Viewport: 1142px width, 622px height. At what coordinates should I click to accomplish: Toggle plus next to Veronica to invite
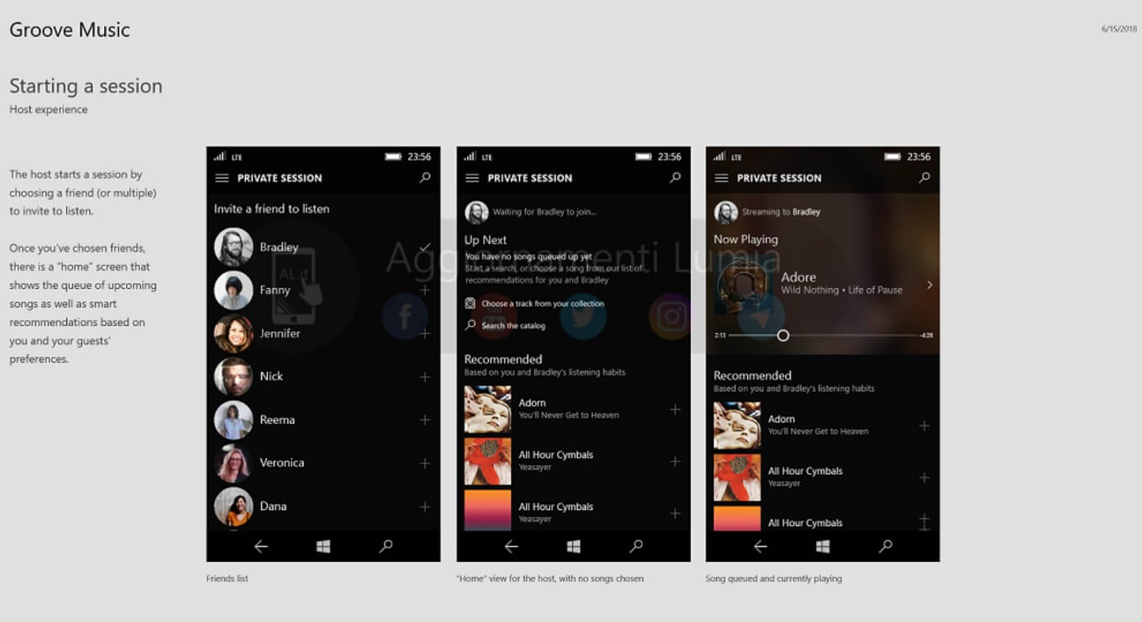(425, 463)
